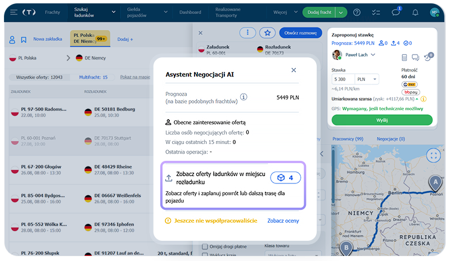Click info icon next to Umiarkowana szansa
This screenshot has width=450, height=261.
point(424,99)
